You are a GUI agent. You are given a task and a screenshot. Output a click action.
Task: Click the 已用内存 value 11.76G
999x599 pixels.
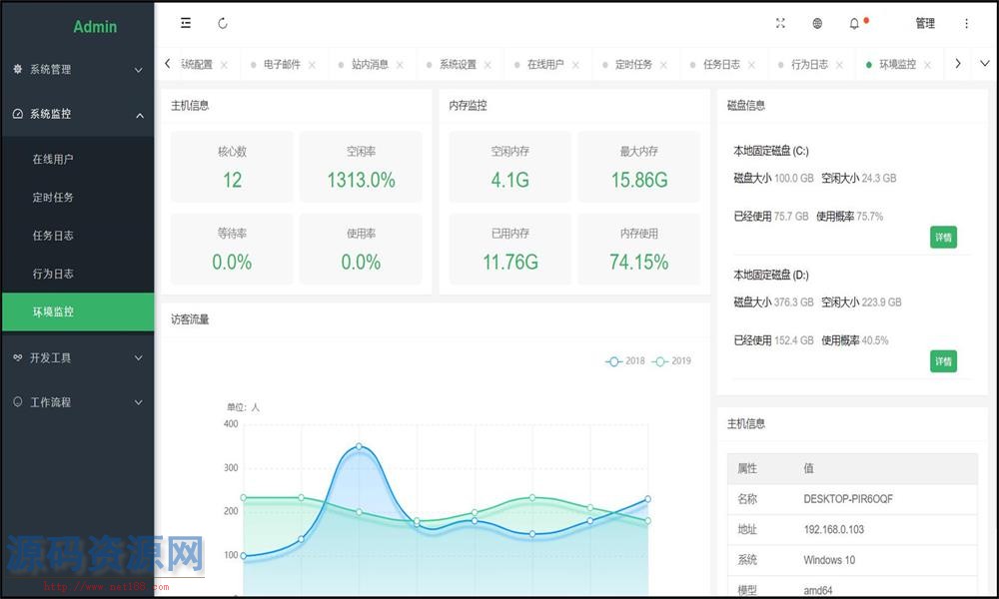[x=509, y=263]
